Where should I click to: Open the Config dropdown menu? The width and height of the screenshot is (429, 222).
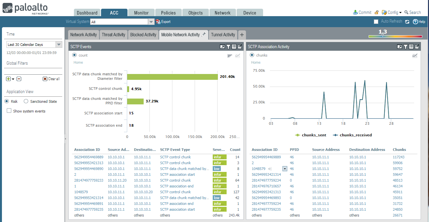coord(392,13)
